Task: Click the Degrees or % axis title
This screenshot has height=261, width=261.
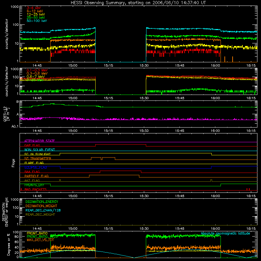Action: click(8, 244)
